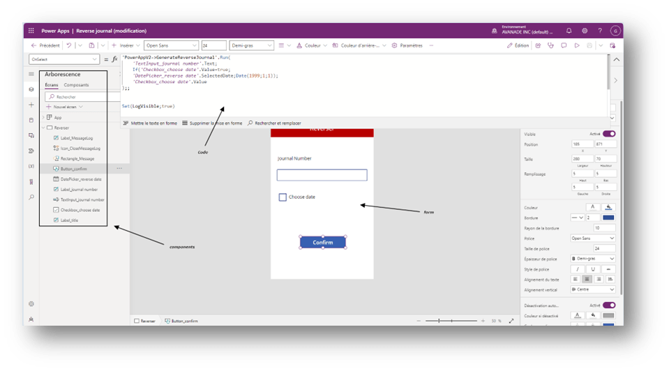The height and width of the screenshot is (371, 669).
Task: Click the Confirm button on the form
Action: (x=322, y=243)
